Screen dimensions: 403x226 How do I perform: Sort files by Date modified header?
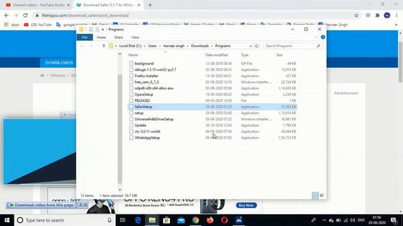click(217, 55)
